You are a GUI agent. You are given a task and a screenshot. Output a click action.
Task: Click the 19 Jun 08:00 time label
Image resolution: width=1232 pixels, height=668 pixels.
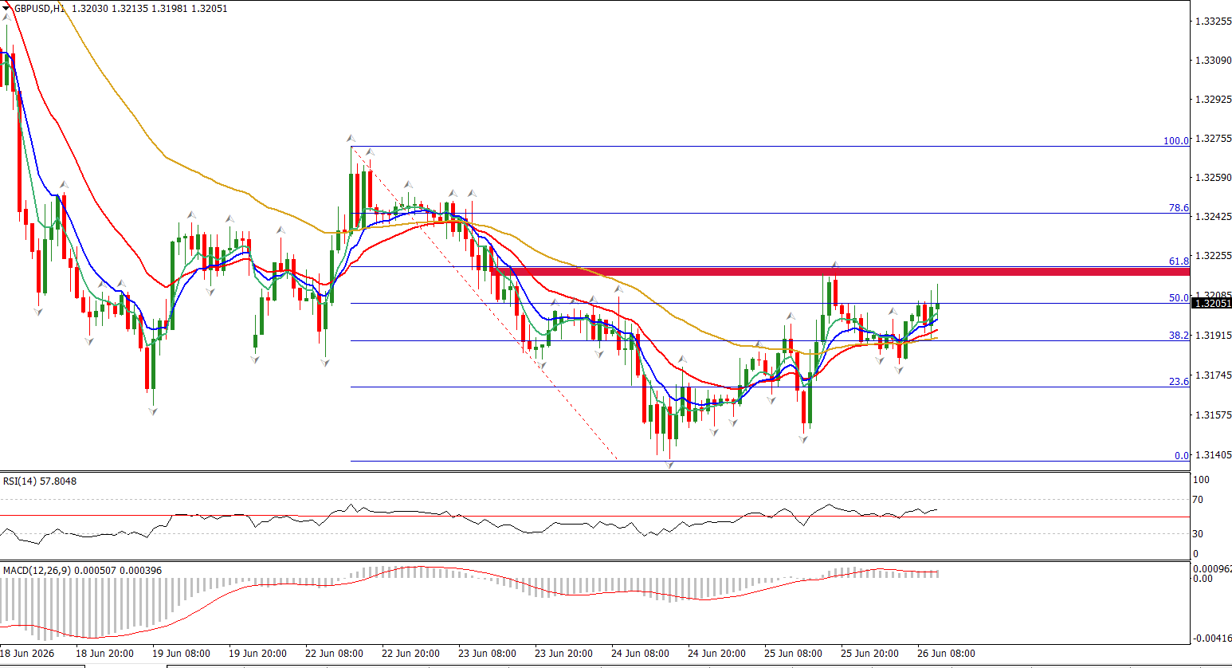[181, 654]
